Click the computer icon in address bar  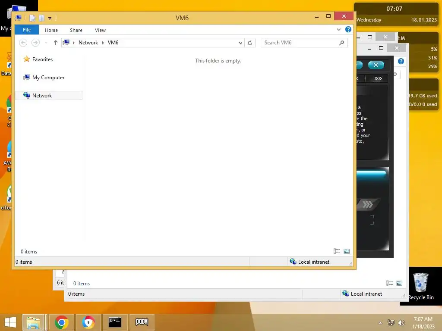pos(66,43)
